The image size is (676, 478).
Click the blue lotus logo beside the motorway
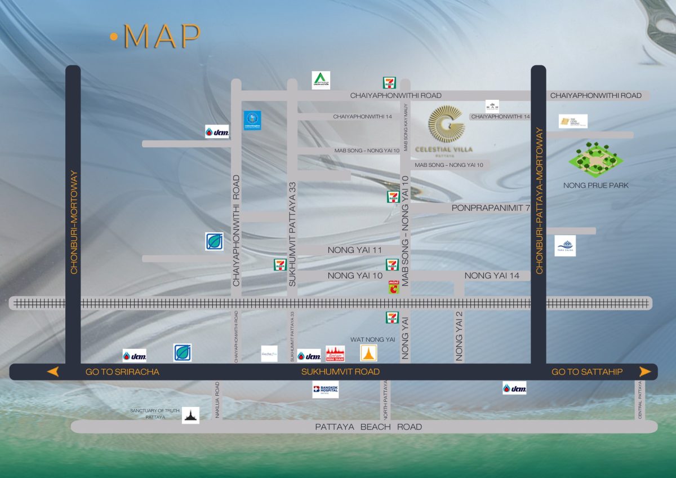[x=565, y=246]
